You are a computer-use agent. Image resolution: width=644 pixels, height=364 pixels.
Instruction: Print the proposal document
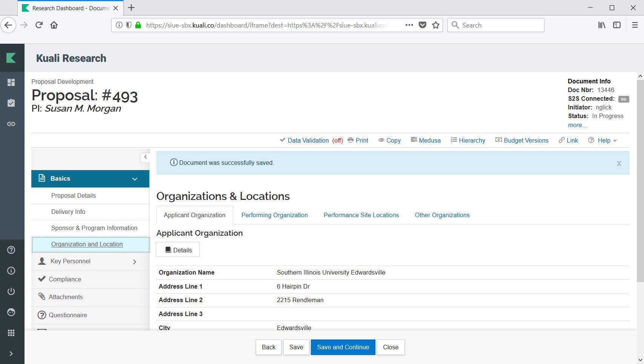358,140
